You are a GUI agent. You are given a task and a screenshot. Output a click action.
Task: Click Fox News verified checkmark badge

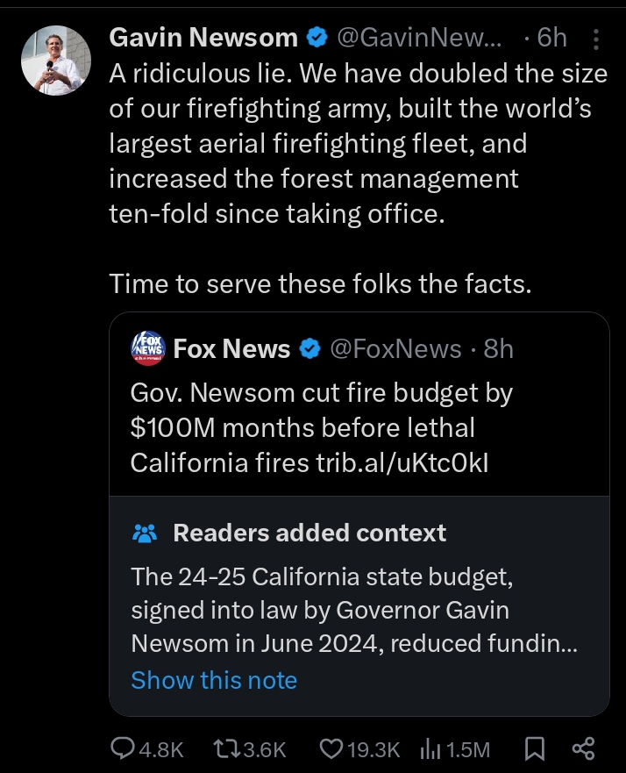click(309, 349)
